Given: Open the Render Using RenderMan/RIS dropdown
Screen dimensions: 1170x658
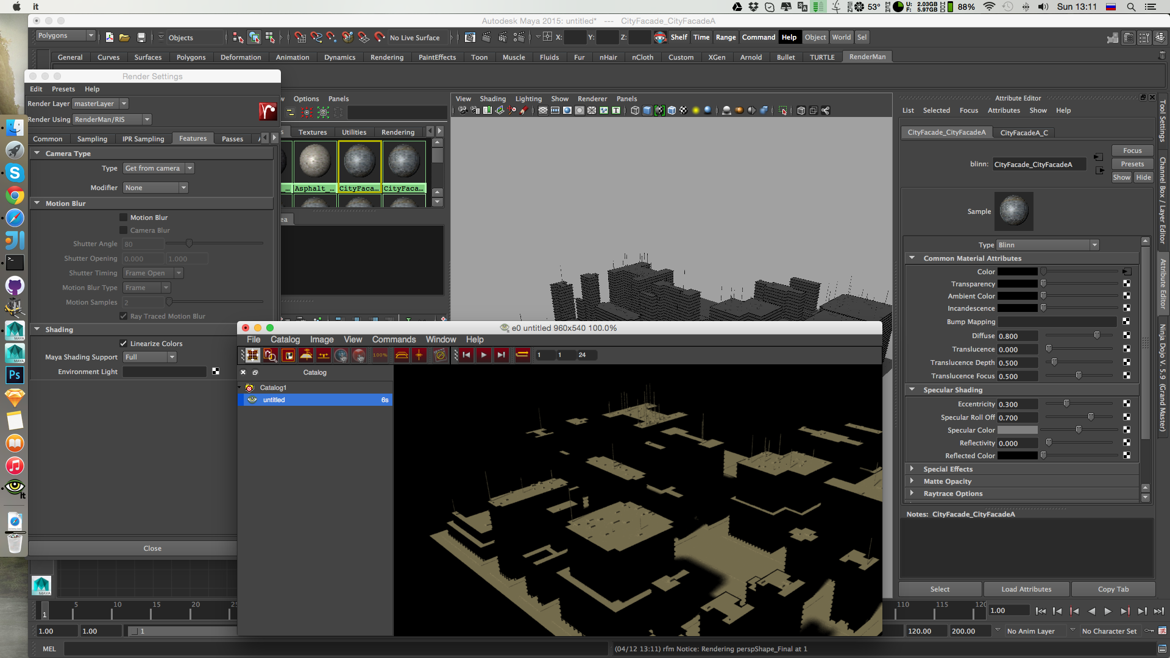Looking at the screenshot, I should 112,119.
